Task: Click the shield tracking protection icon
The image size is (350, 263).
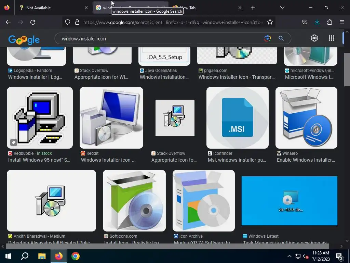Action: (x=68, y=22)
